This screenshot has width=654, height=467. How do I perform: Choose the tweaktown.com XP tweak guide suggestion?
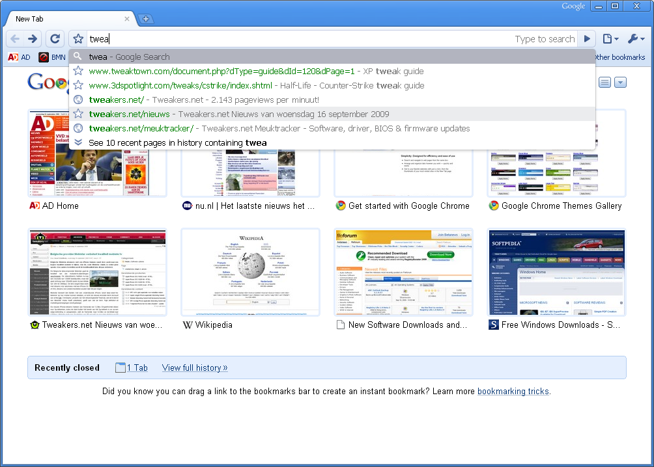[x=332, y=72]
